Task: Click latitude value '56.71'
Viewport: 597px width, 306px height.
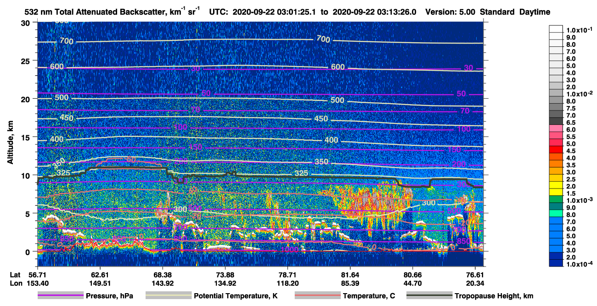Action: click(x=37, y=275)
